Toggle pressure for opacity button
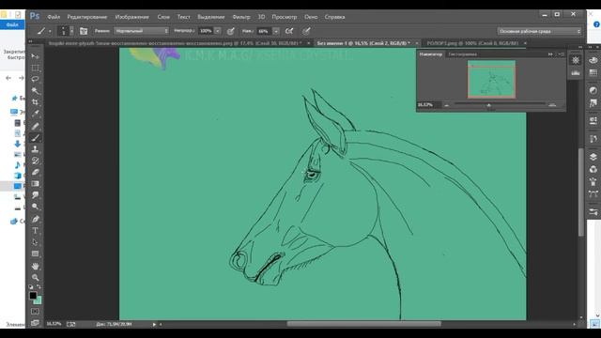This screenshot has width=601, height=338. 230,31
